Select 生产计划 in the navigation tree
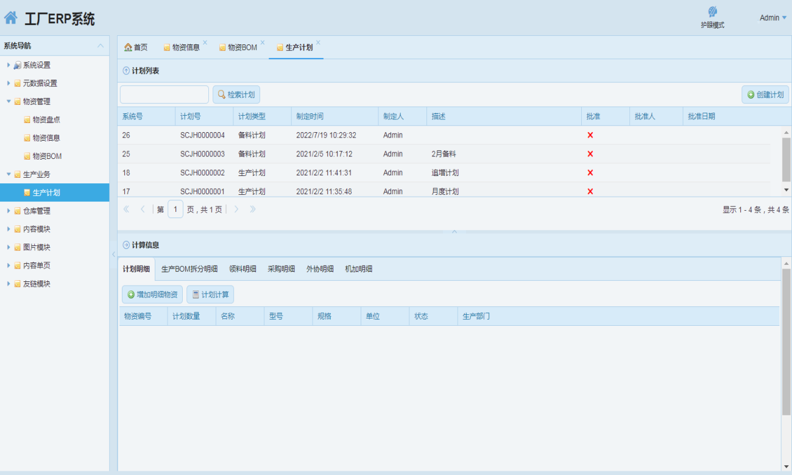 (x=55, y=192)
